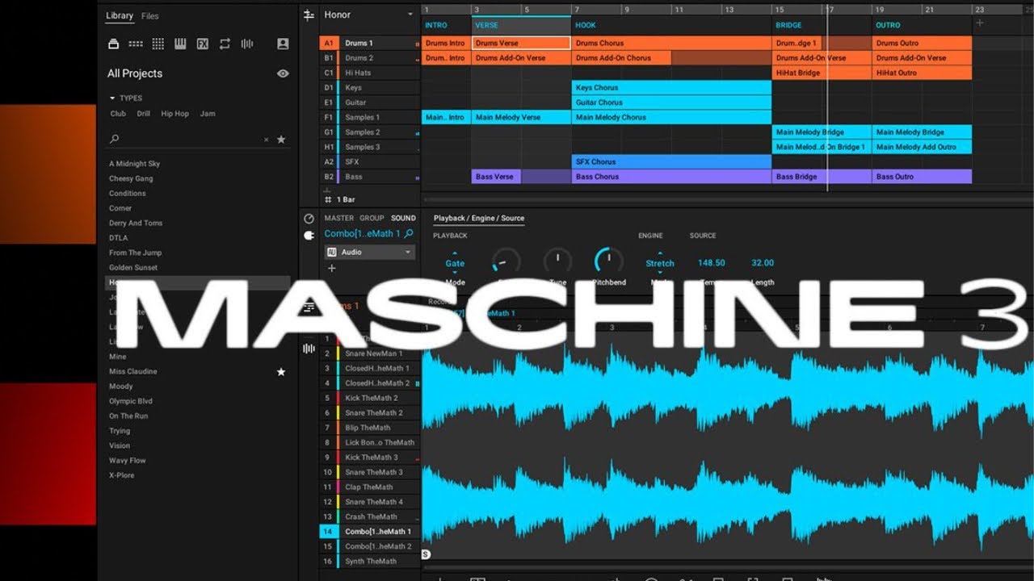This screenshot has height=581, width=1034.
Task: Switch to the Files tab
Action: [x=150, y=16]
